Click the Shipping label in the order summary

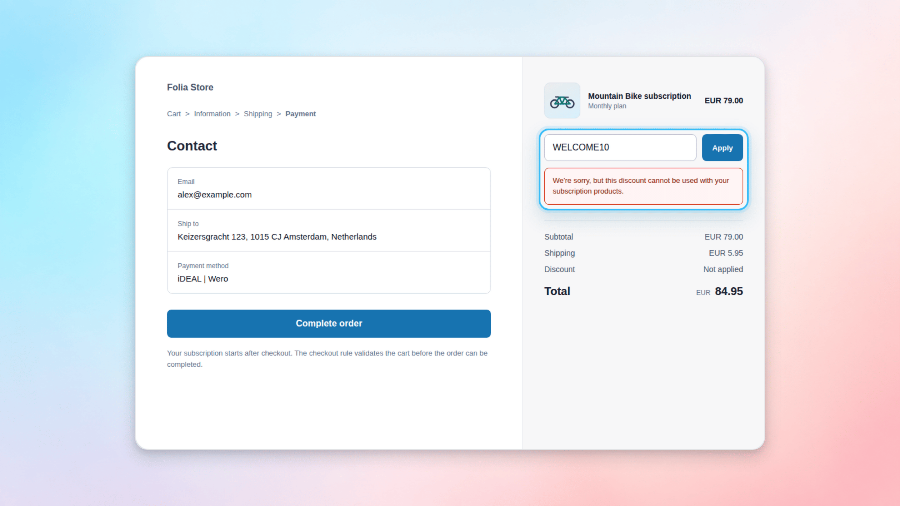pyautogui.click(x=559, y=253)
